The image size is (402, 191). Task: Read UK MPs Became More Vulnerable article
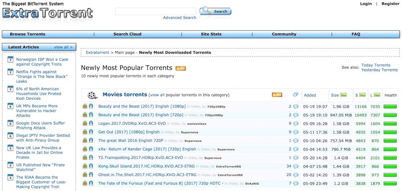pyautogui.click(x=37, y=111)
